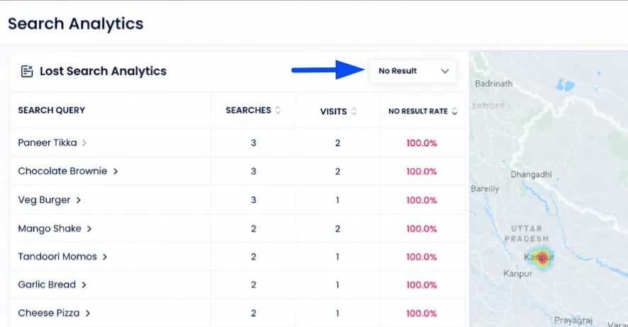This screenshot has height=327, width=628.
Task: Select Tandoori Momos's 100.0% rate cell
Action: point(422,257)
